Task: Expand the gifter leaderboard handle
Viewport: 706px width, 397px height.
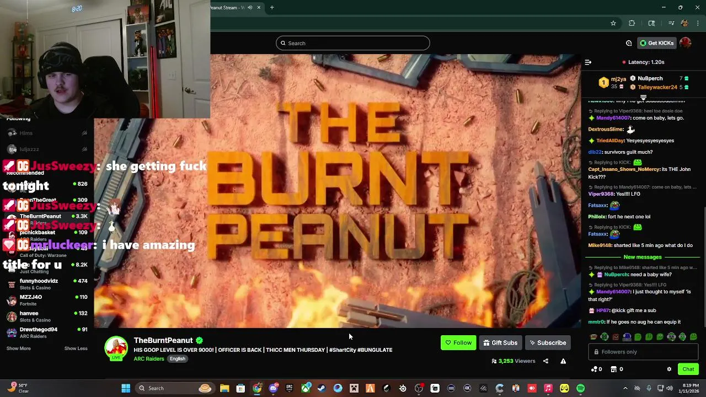Action: coord(643,98)
